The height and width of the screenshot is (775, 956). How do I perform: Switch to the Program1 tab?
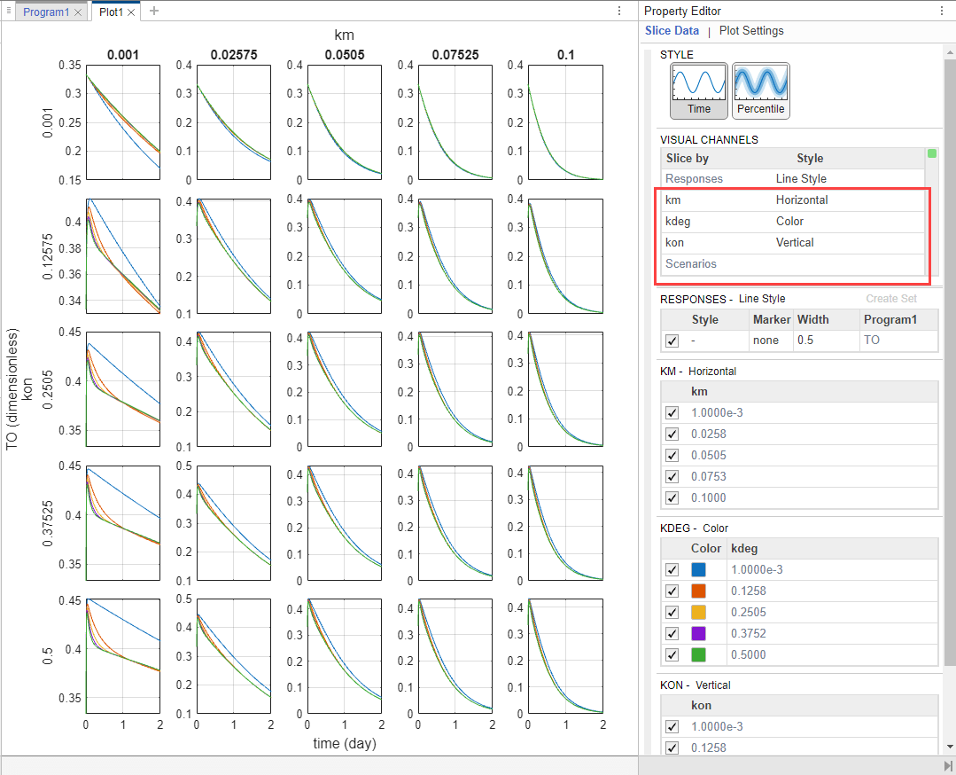(x=46, y=12)
